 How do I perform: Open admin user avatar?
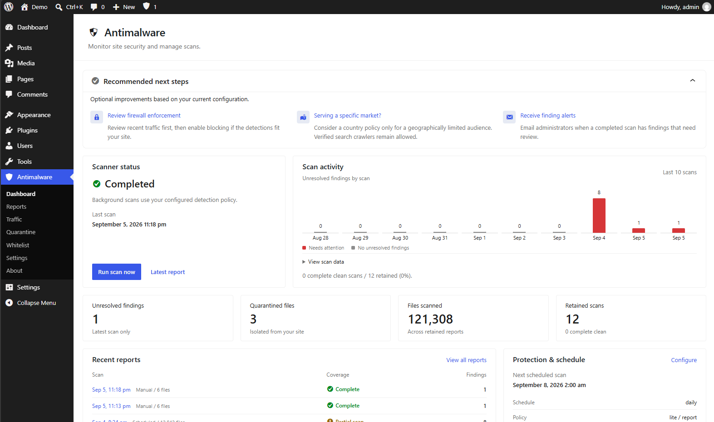(x=707, y=7)
